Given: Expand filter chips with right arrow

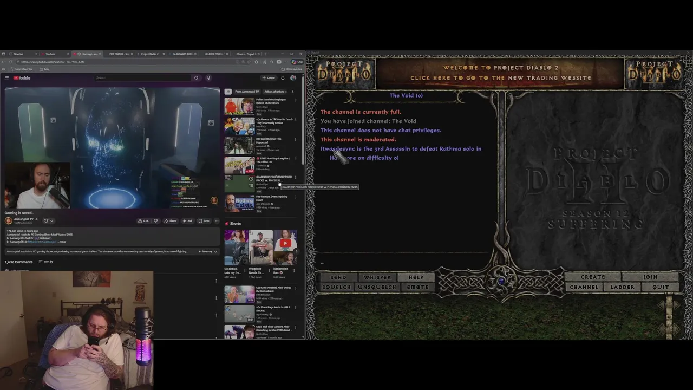Looking at the screenshot, I should [293, 92].
